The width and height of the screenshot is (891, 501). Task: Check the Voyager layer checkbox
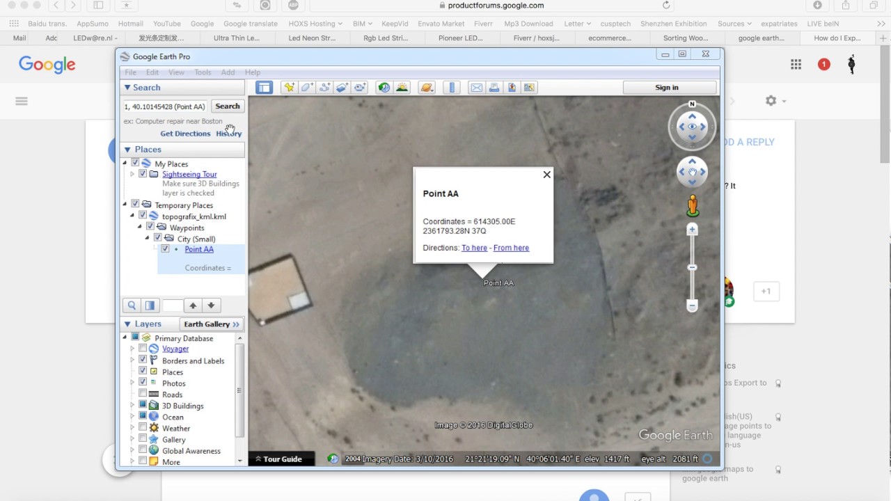coord(143,349)
